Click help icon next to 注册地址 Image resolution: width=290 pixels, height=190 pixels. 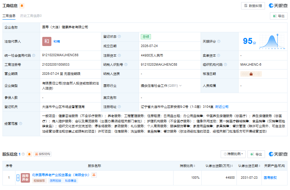[x=119, y=106]
